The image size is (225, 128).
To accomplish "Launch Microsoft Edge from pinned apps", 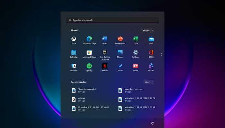I will [89, 40].
